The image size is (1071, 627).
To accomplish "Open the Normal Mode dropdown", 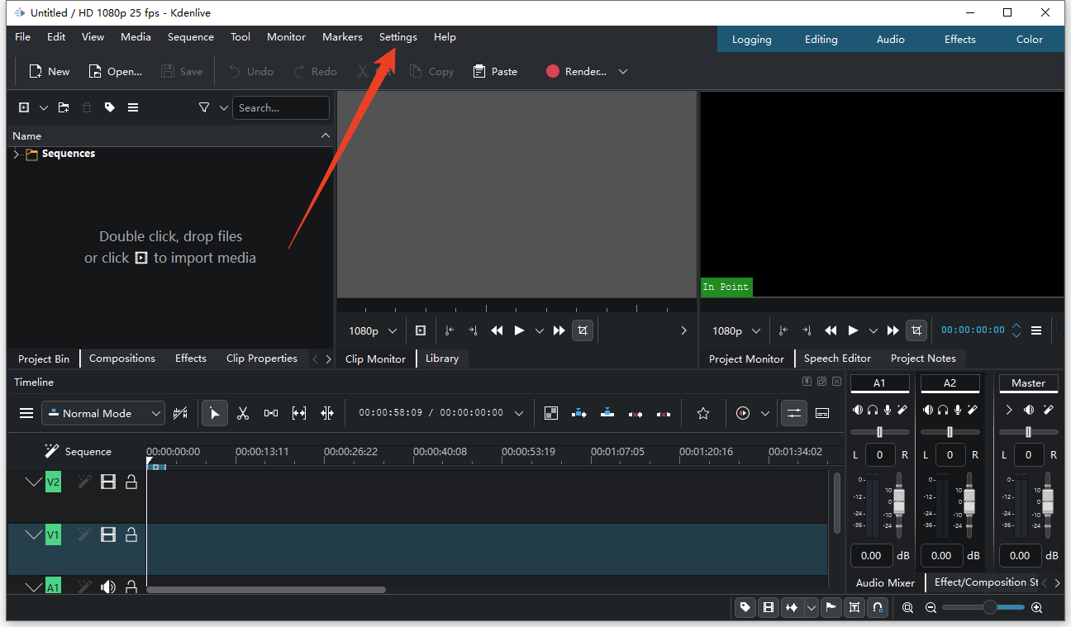I will [x=103, y=413].
